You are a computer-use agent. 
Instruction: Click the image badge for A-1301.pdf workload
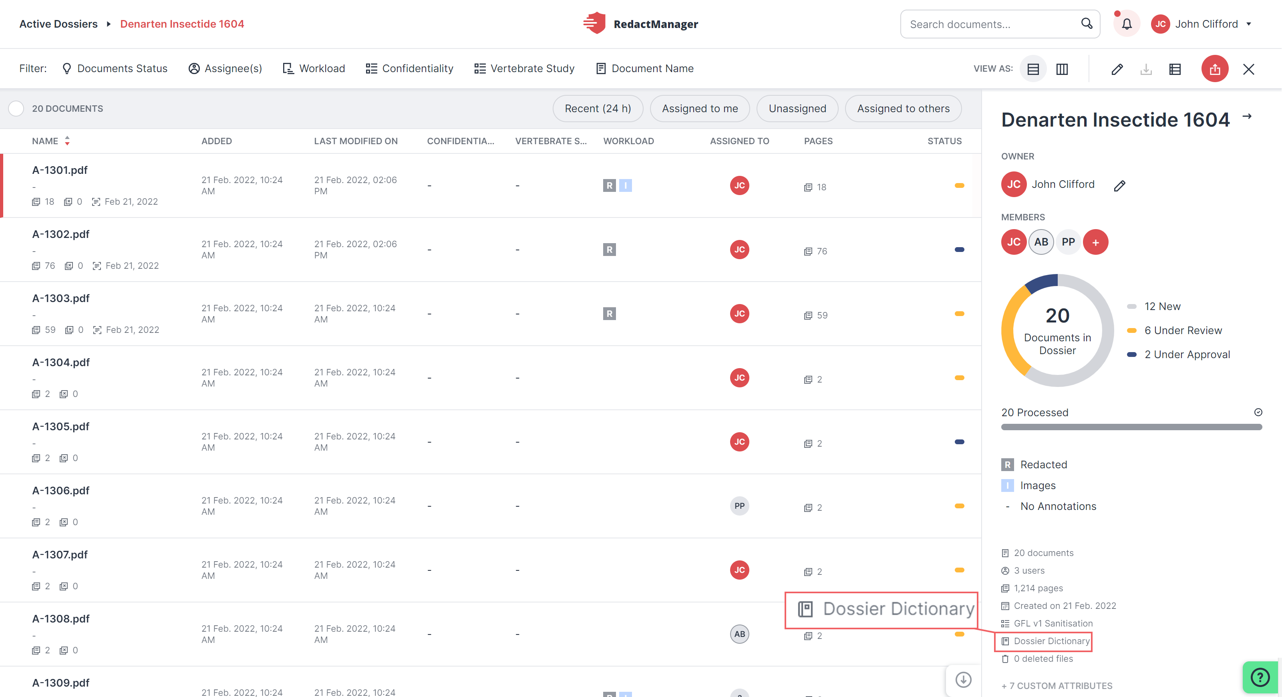(x=625, y=185)
